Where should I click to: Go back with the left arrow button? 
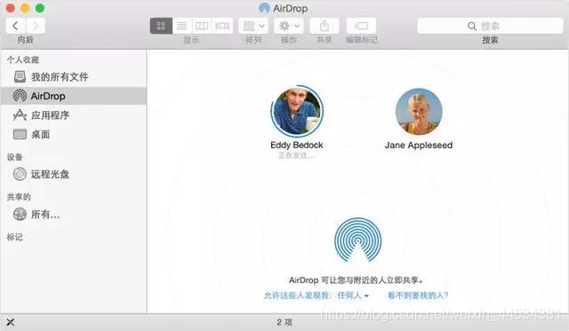(x=16, y=26)
